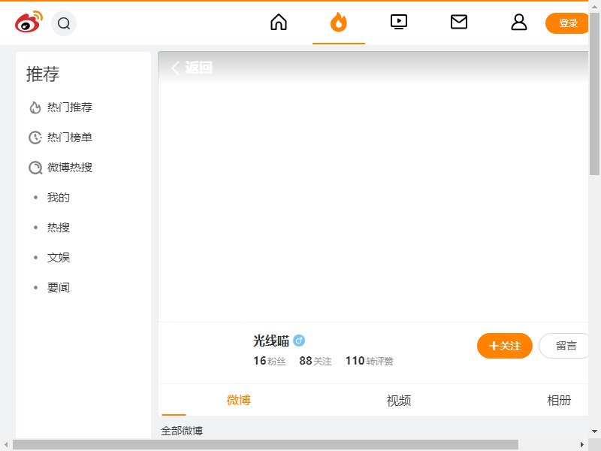Click the 推荐 sidebar heading

43,74
